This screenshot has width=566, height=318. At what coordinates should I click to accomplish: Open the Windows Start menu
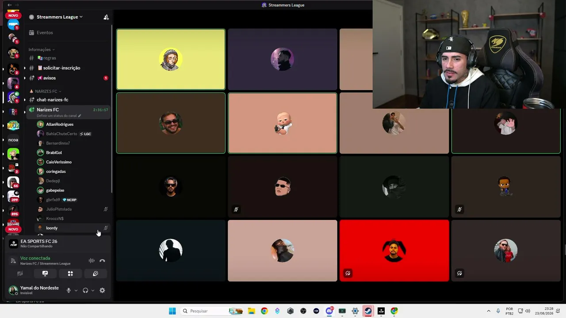(172, 311)
